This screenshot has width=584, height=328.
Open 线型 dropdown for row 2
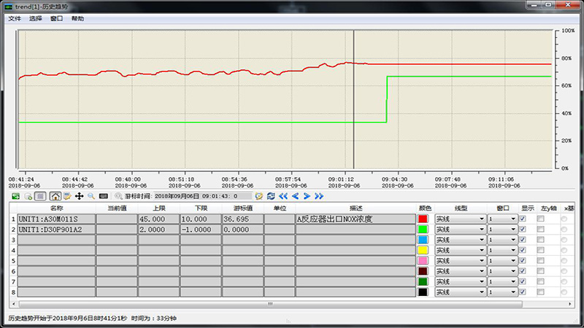pyautogui.click(x=461, y=229)
